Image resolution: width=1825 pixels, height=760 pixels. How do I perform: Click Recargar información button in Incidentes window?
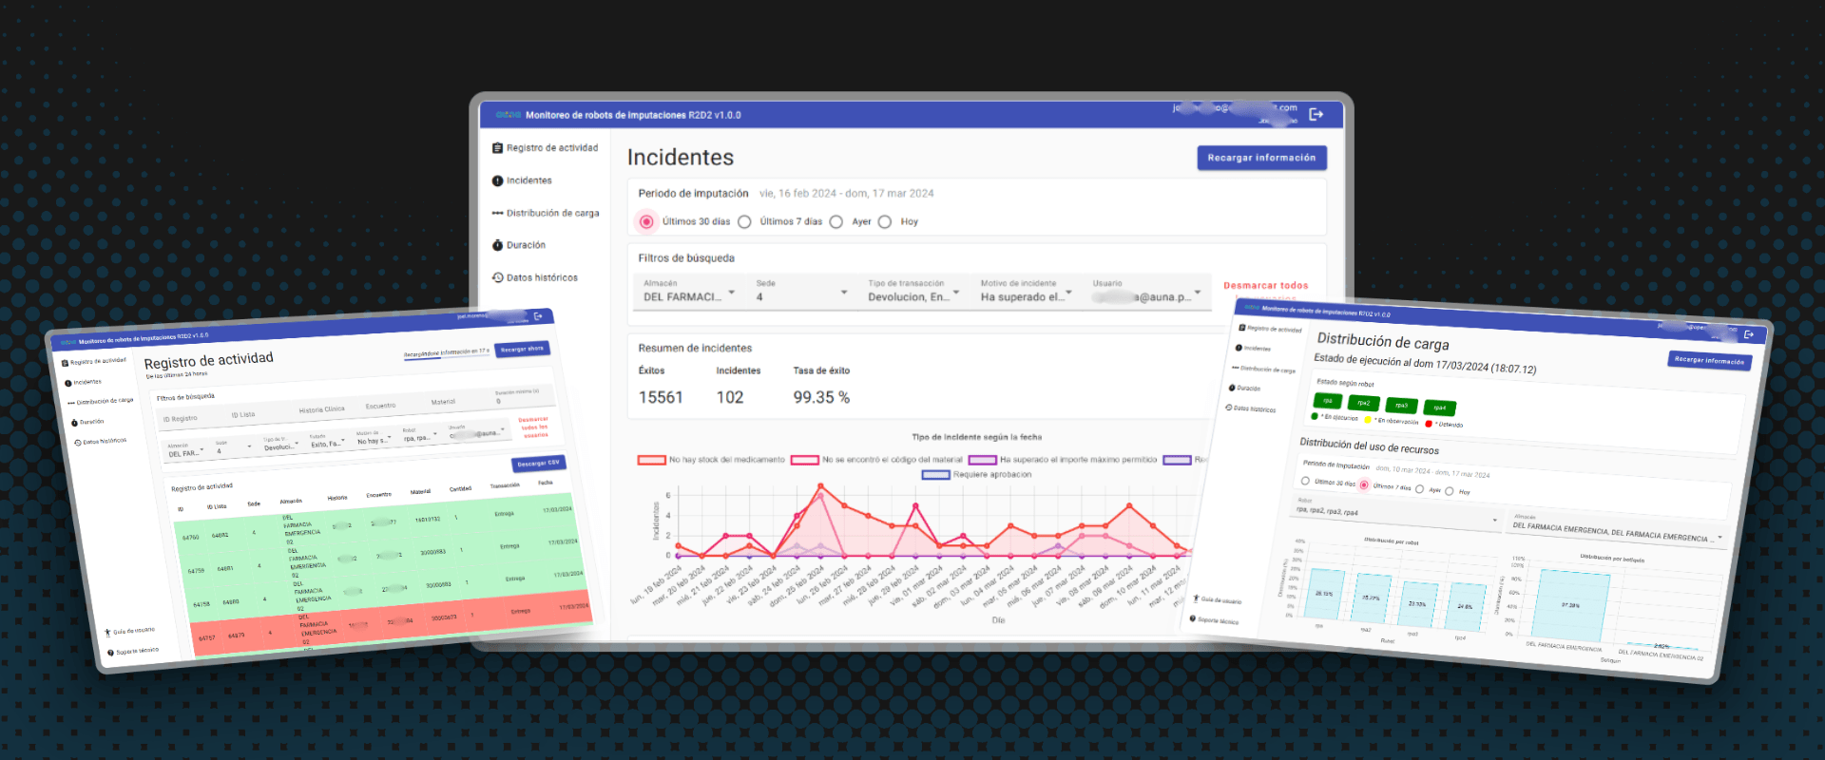click(1261, 158)
